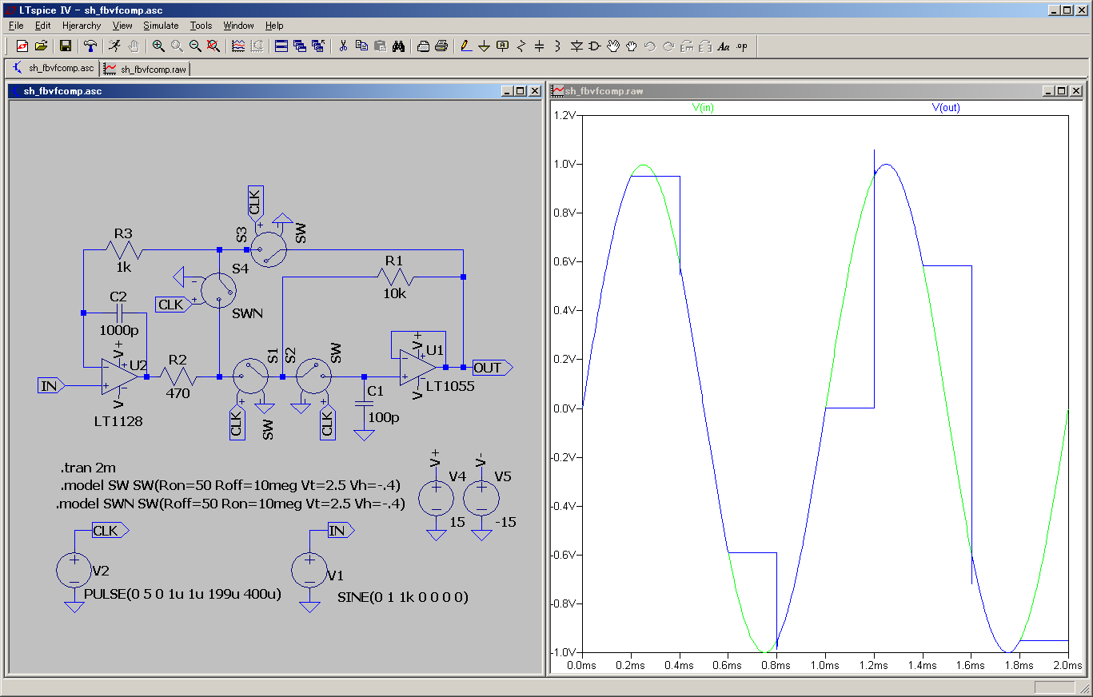Choose the Resistor placement tool
The height and width of the screenshot is (697, 1093).
521,46
